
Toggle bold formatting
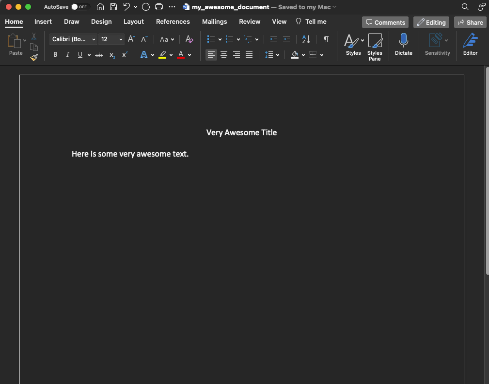coord(55,54)
